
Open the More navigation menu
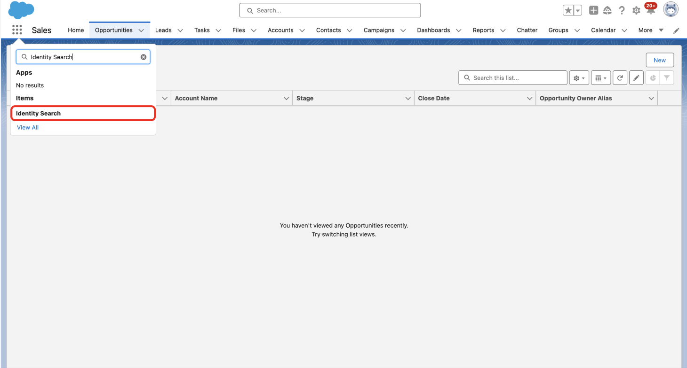(651, 30)
